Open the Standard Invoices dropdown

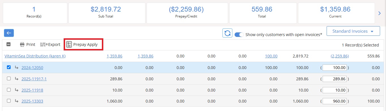pyautogui.click(x=353, y=31)
